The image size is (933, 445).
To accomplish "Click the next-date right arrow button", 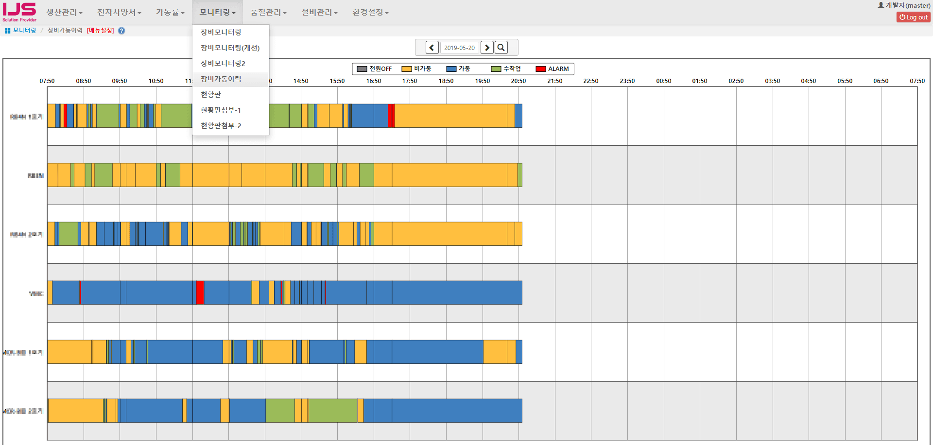I will [x=487, y=47].
